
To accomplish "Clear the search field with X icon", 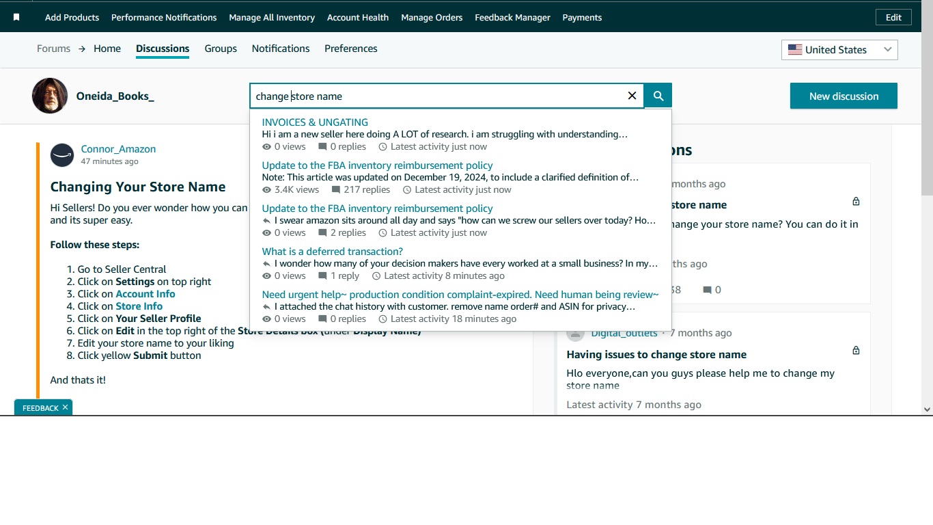I will click(x=632, y=96).
